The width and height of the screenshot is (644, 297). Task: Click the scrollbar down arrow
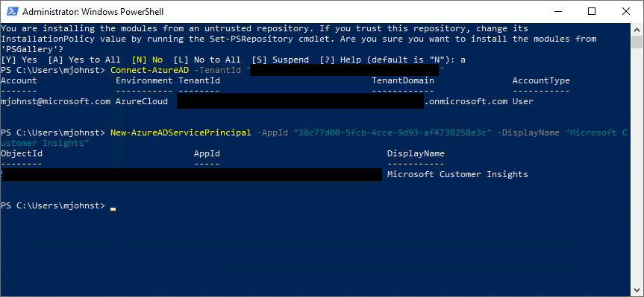click(637, 290)
